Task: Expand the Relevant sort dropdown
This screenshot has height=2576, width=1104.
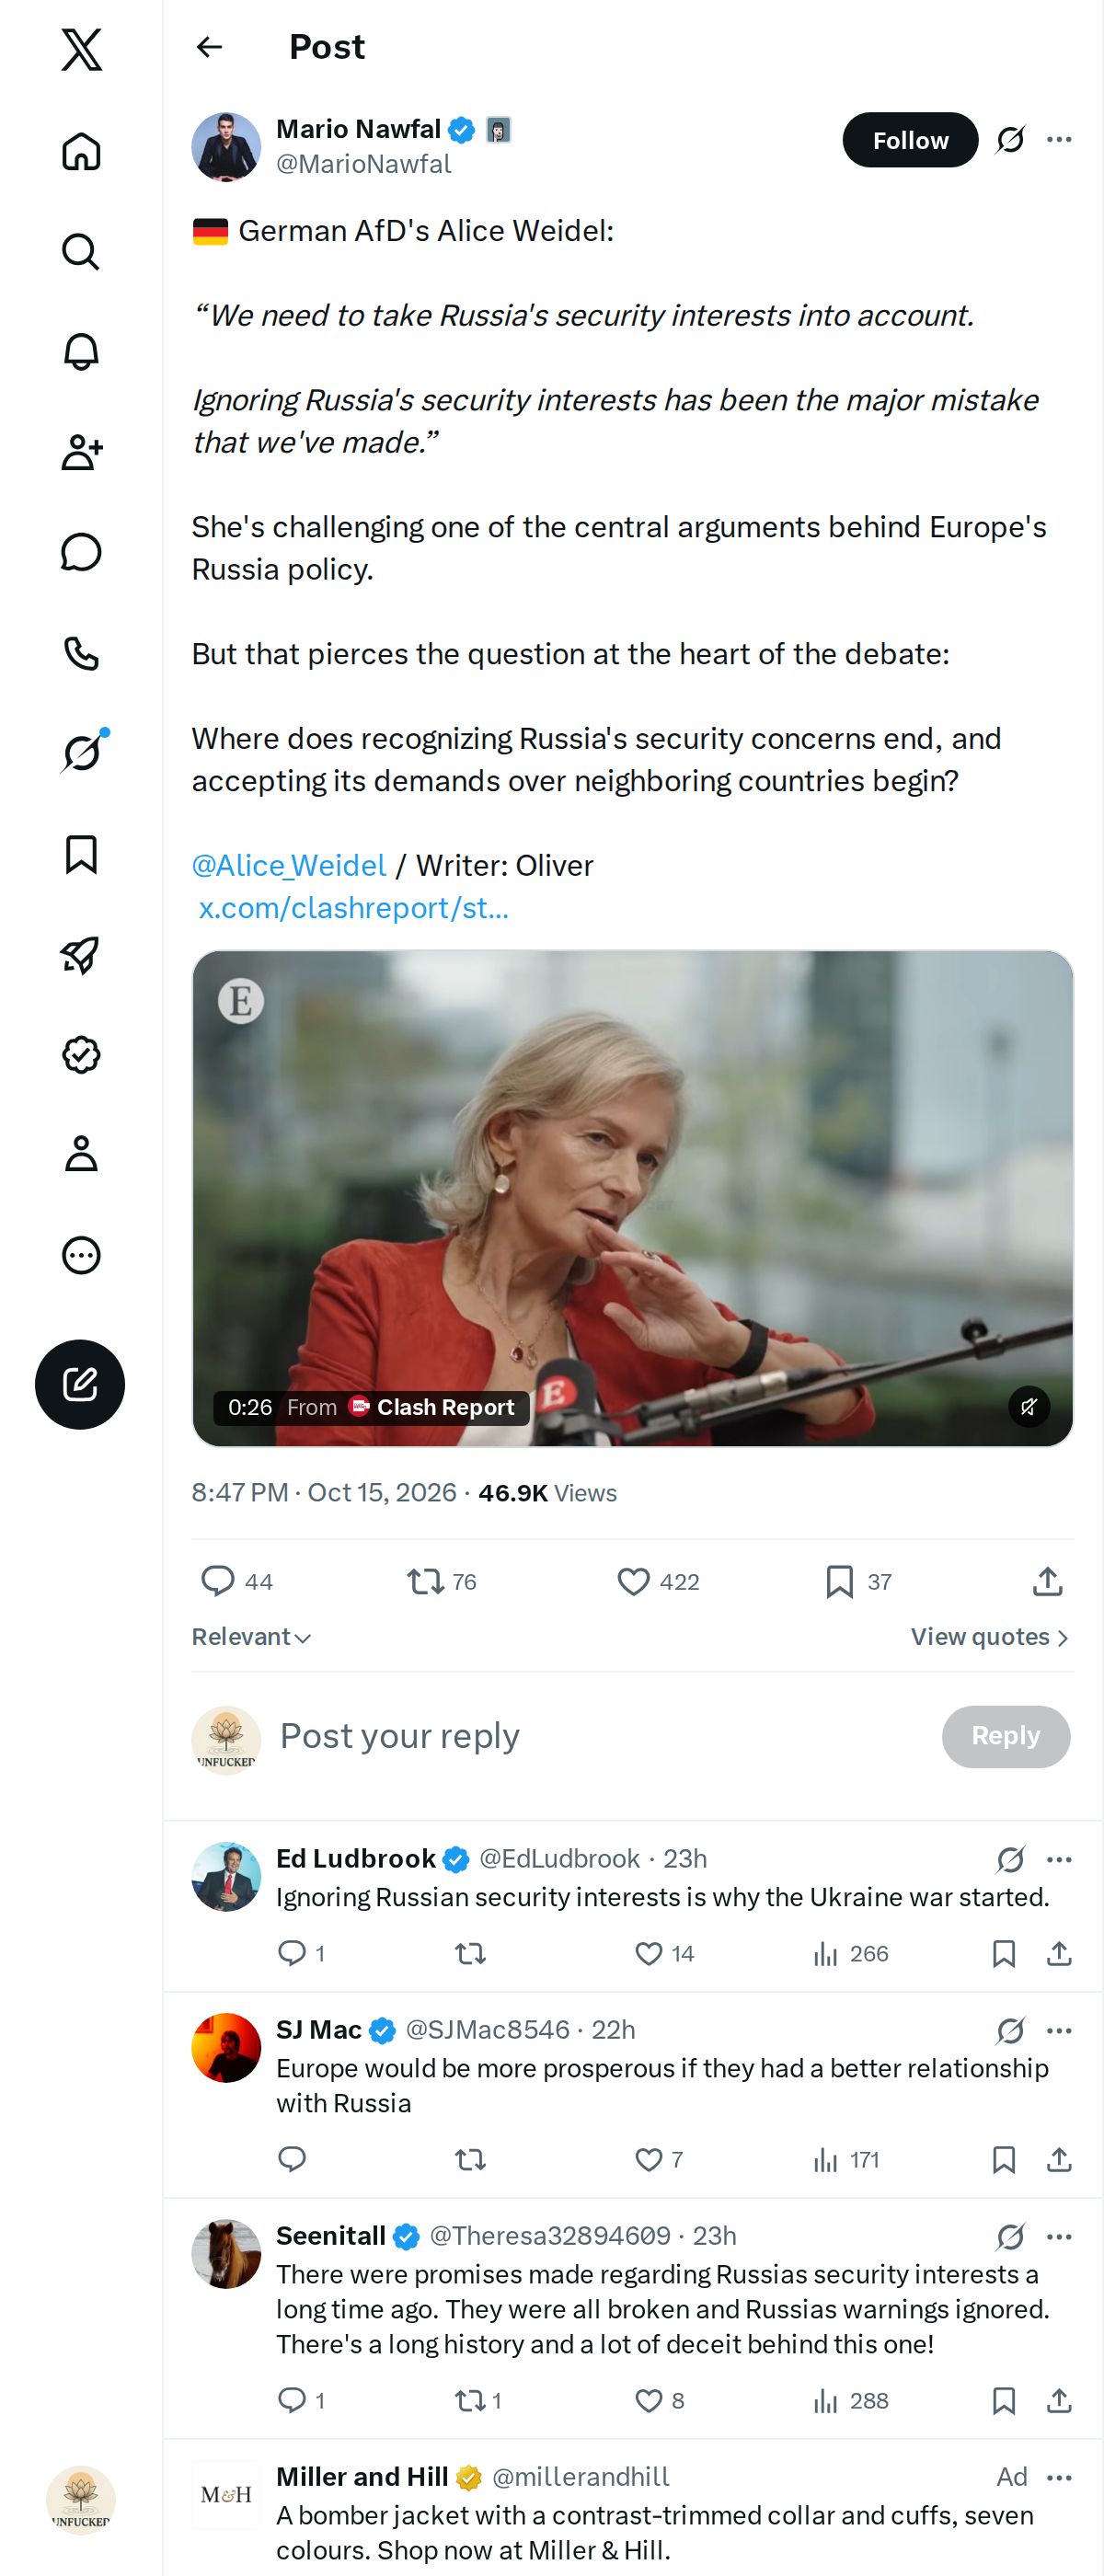Action: [x=251, y=1637]
